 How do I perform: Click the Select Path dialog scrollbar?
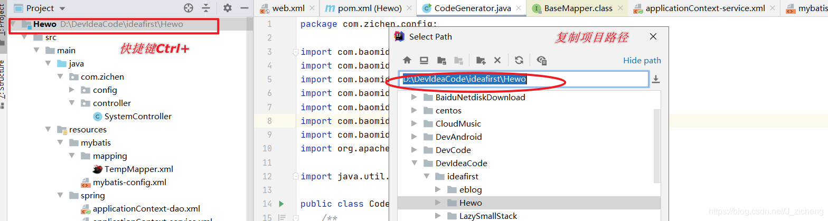pos(657,146)
